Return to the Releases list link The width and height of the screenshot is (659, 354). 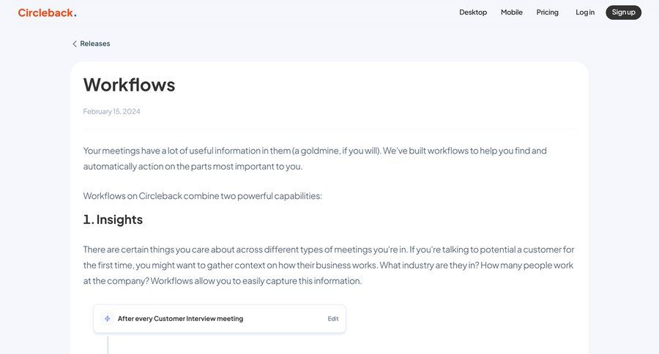point(95,44)
